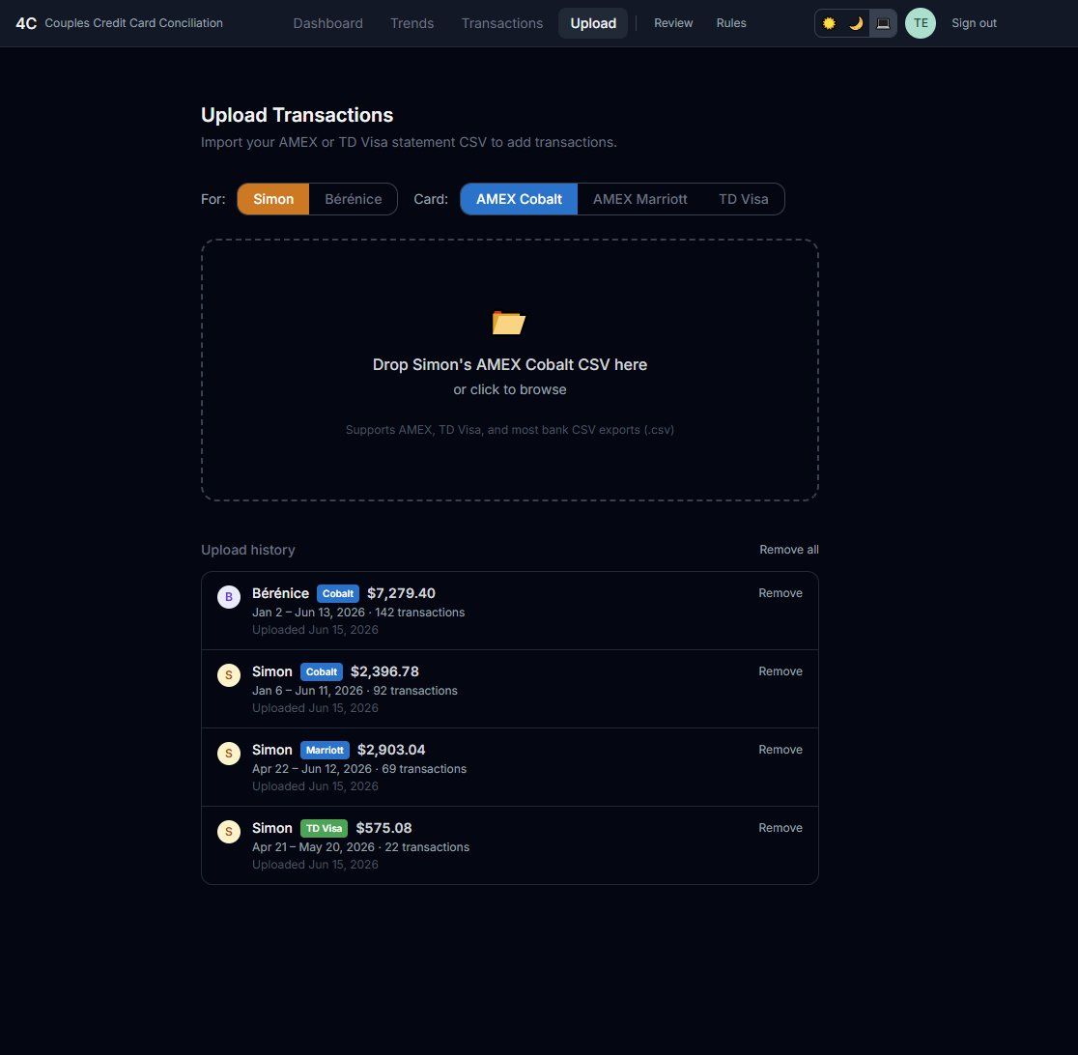Click 'or click to browse' text
Screen dimensions: 1078x1055
point(509,389)
